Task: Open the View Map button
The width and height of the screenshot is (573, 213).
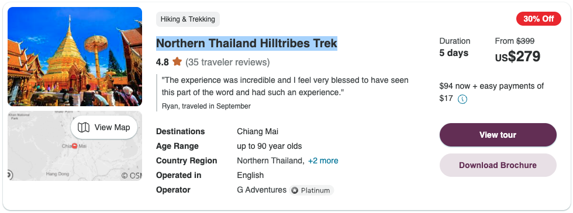Action: [104, 127]
